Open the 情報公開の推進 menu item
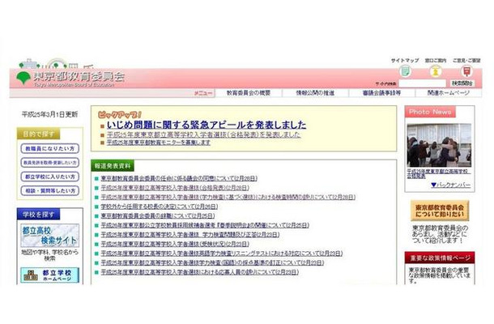 click(315, 93)
